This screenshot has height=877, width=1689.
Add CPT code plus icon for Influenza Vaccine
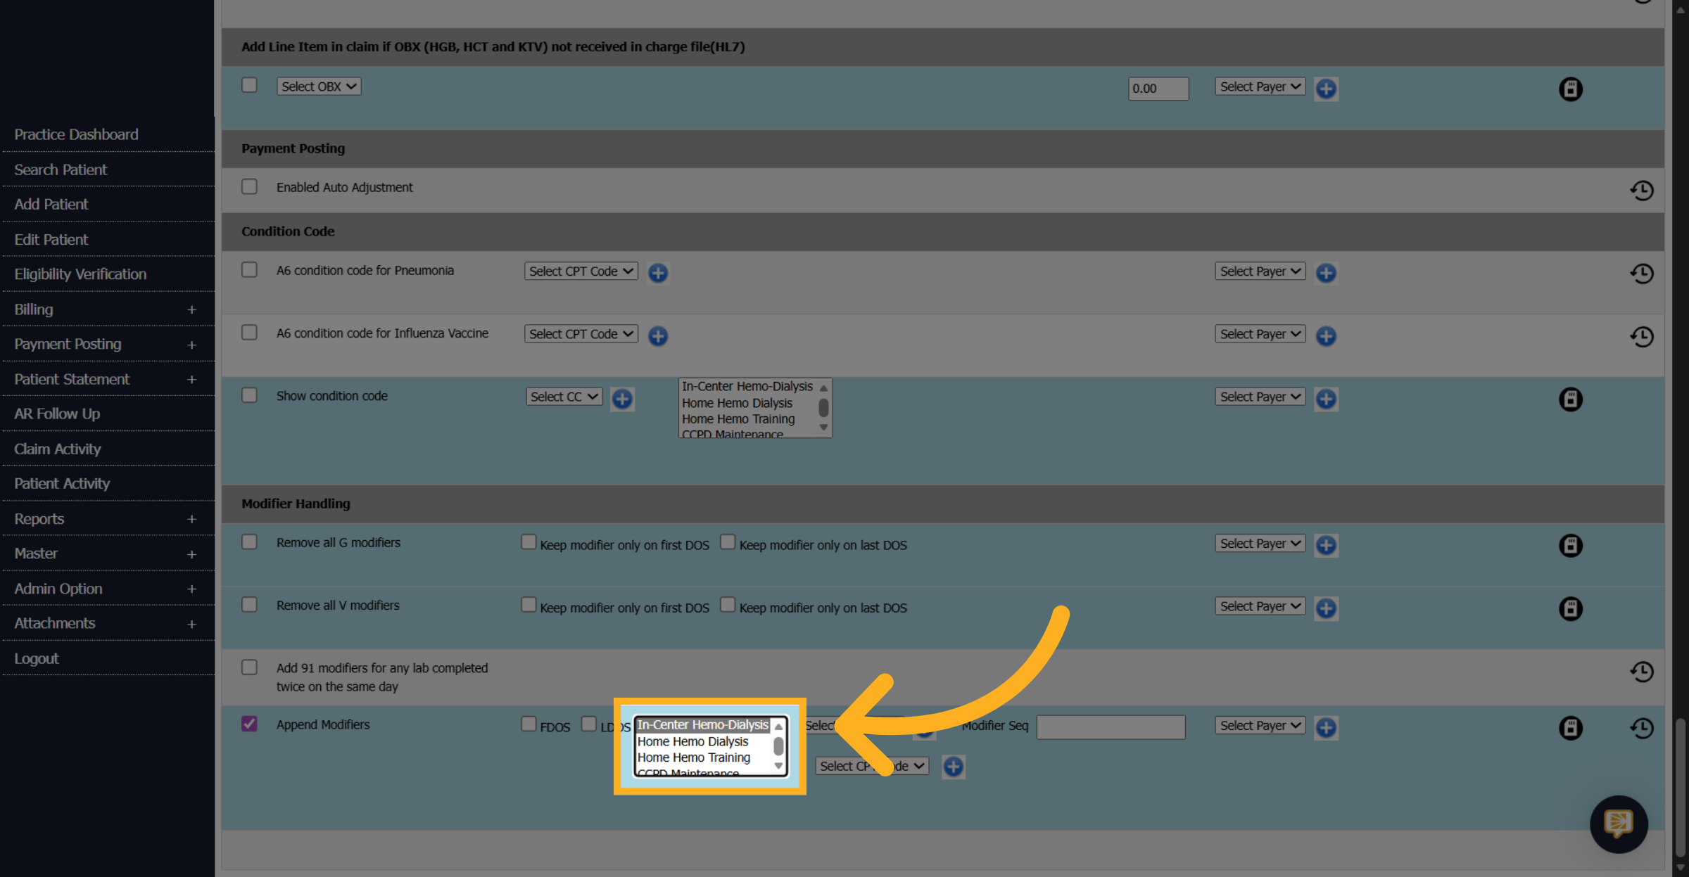pyautogui.click(x=658, y=336)
